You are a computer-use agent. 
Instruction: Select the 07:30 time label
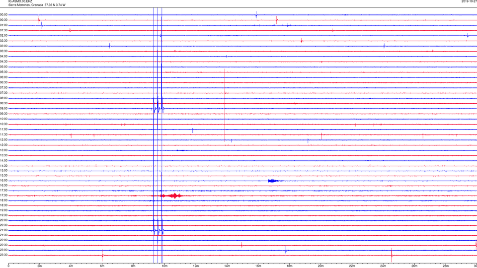click(3, 93)
